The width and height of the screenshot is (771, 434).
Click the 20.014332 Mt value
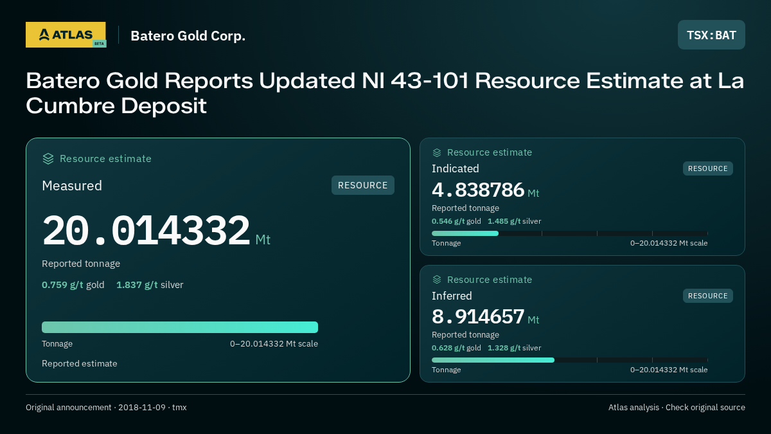tap(156, 231)
